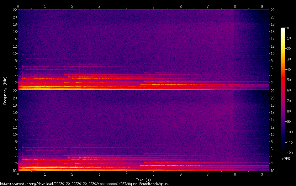This screenshot has height=186, width=296.
Task: Select the bright top end of the dBFS color bar
Action: pyautogui.click(x=283, y=29)
